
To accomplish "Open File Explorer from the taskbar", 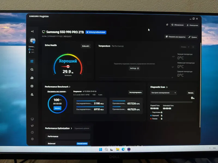I will pyautogui.click(x=118, y=149).
